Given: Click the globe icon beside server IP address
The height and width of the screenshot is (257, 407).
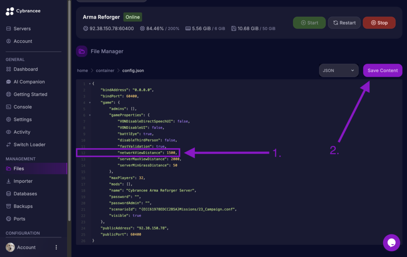Looking at the screenshot, I should click(86, 29).
